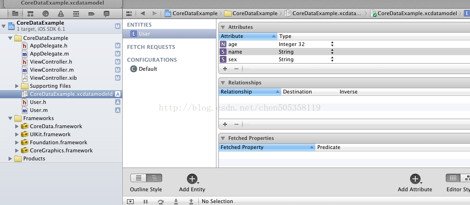Expand UIKit.framework
This screenshot has width=470, height=205.
[x=17, y=134]
